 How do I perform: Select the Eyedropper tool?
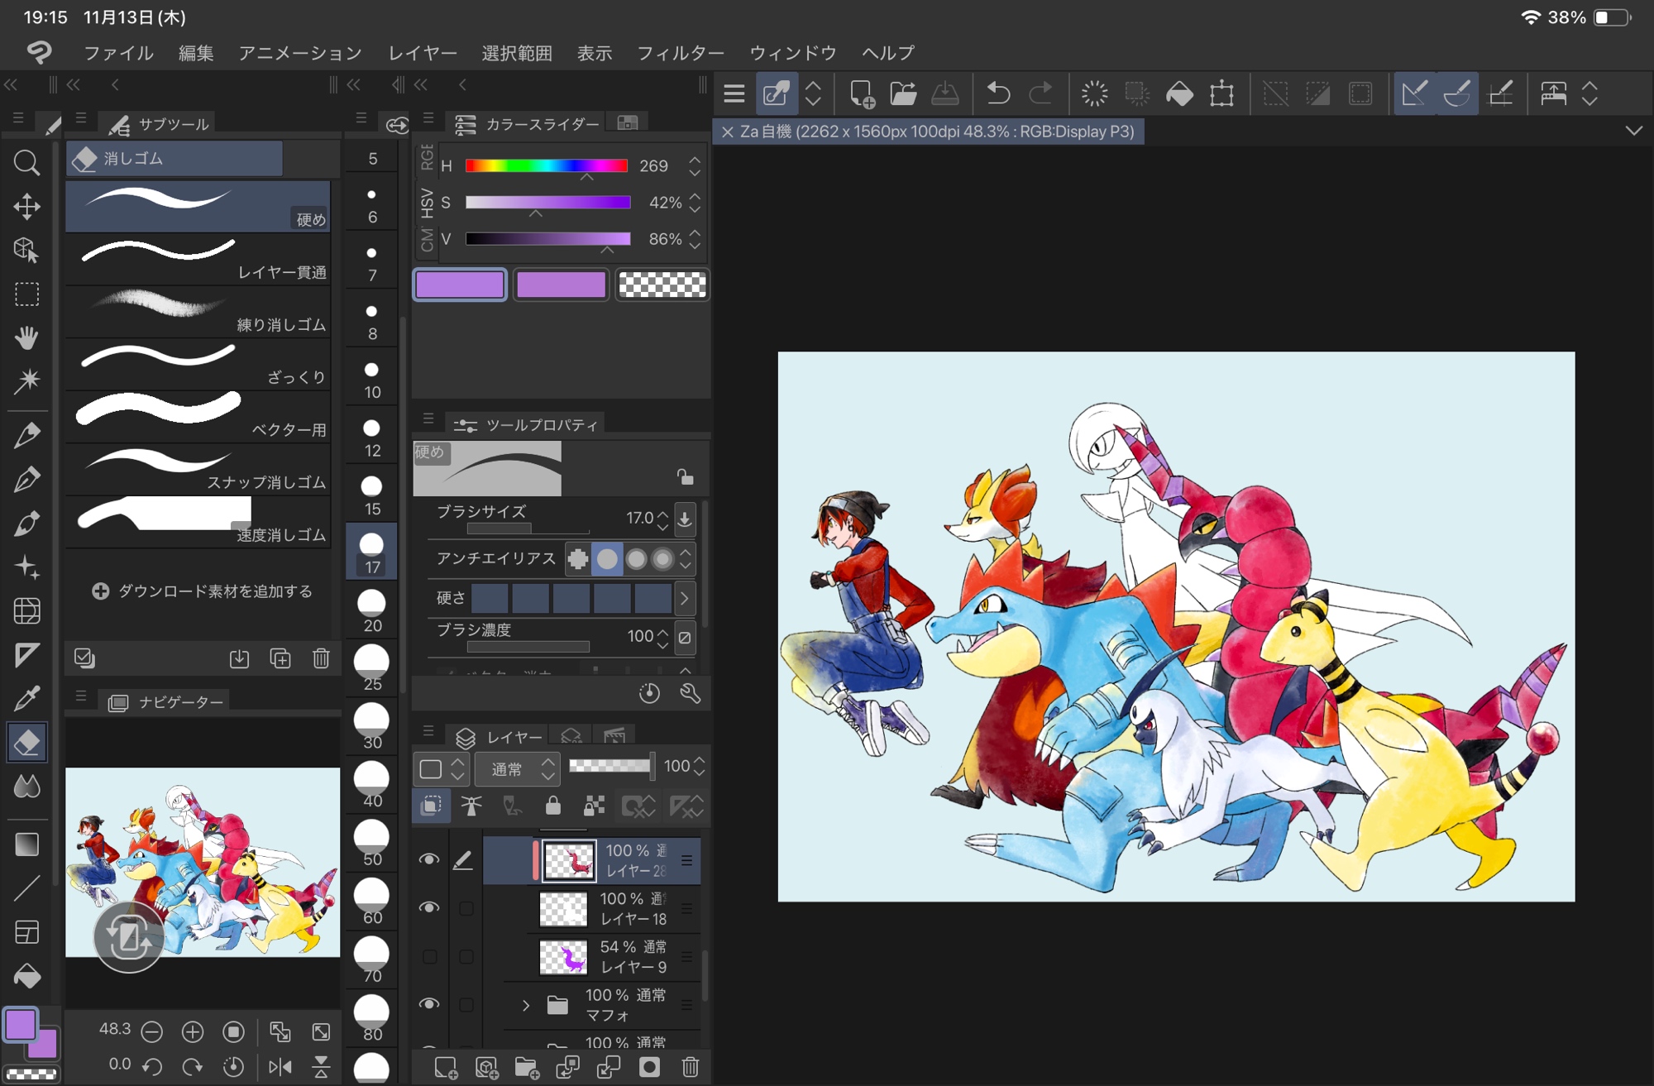coord(26,698)
